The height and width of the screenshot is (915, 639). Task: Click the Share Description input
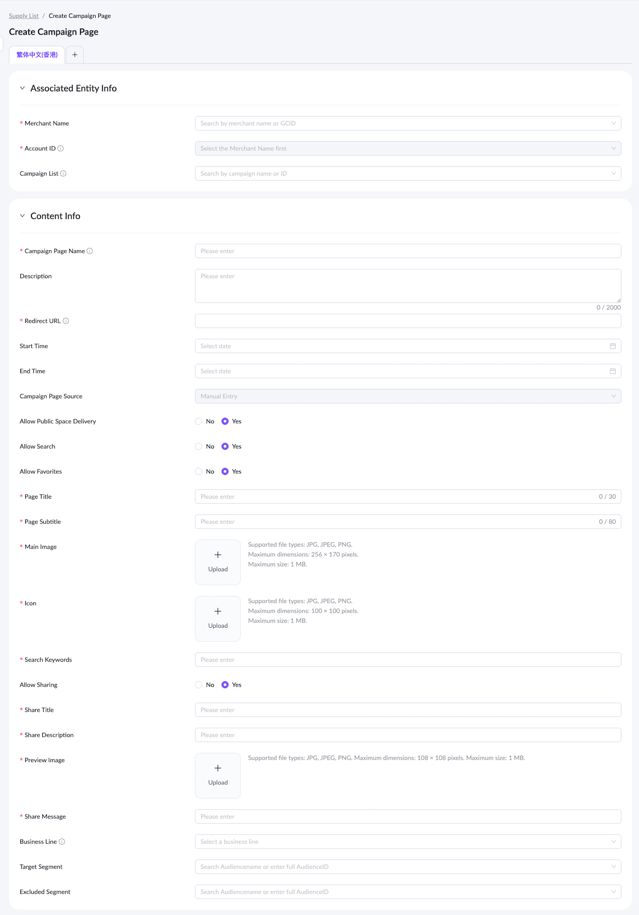coord(408,735)
